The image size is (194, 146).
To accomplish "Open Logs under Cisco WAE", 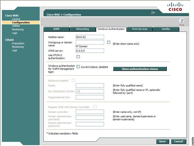I will pyautogui.click(x=14, y=33).
